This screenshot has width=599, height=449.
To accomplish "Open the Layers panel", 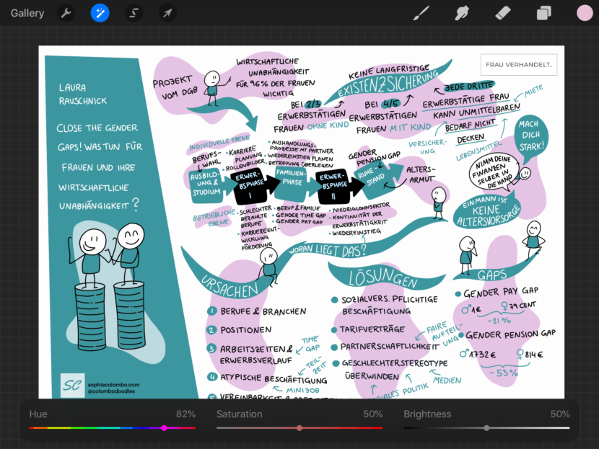I will 543,13.
